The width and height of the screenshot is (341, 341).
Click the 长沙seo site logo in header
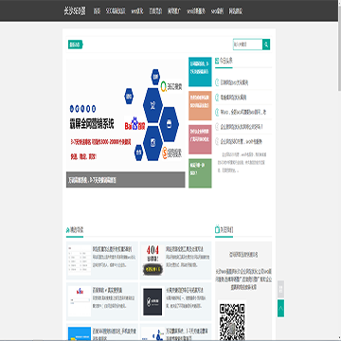[x=75, y=11]
